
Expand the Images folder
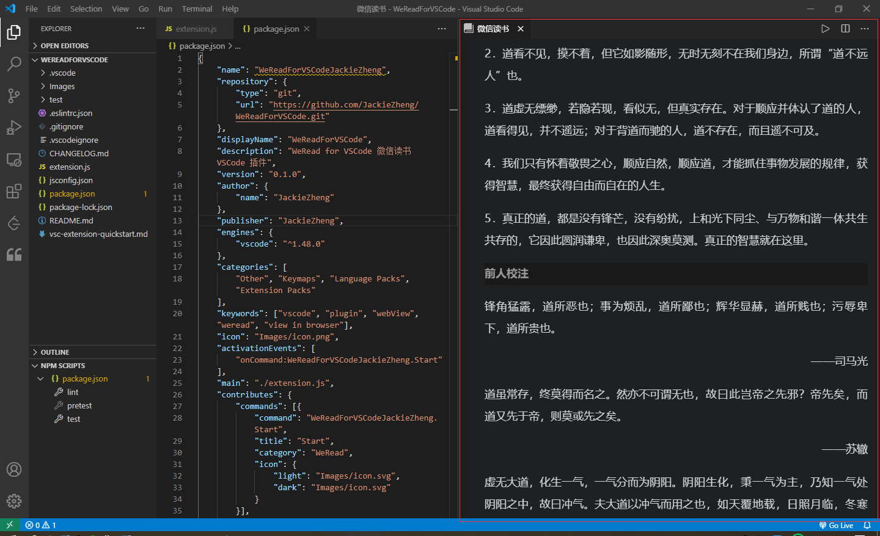click(92, 86)
